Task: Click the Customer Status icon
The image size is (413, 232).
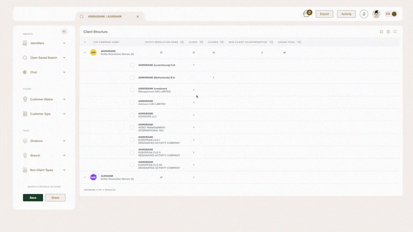Action: (x=25, y=99)
